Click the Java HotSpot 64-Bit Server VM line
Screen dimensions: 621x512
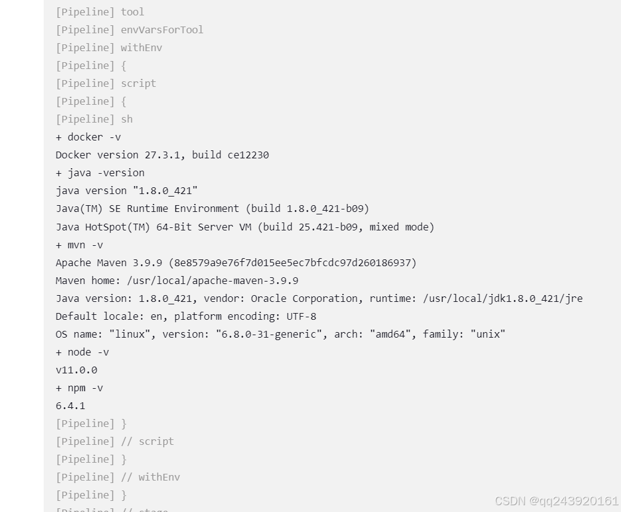pos(244,227)
